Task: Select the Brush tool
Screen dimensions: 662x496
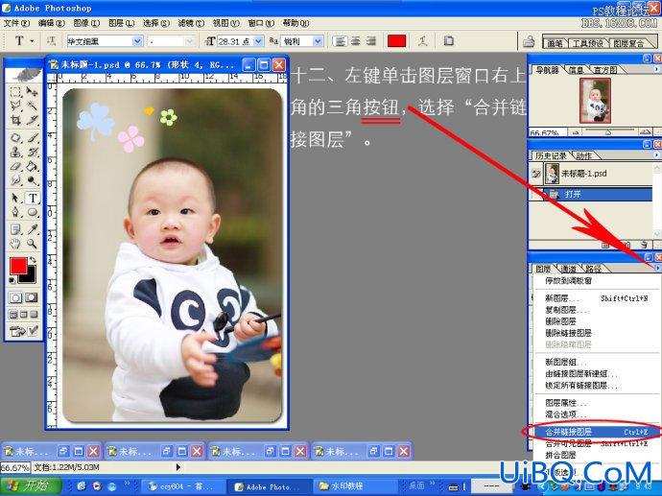Action: [32, 137]
